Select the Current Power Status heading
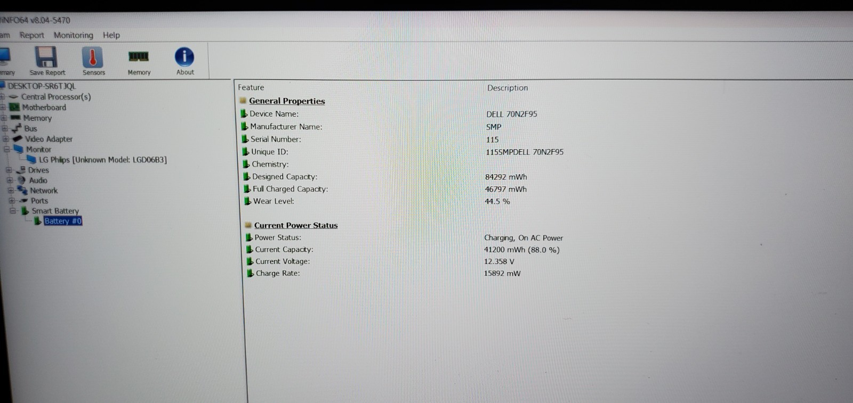 click(x=296, y=225)
